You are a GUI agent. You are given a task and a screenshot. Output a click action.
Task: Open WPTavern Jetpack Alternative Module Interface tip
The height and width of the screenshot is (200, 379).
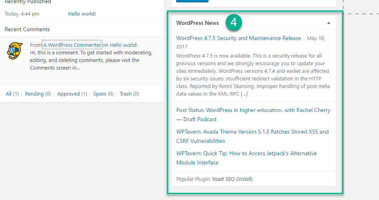pyautogui.click(x=246, y=158)
